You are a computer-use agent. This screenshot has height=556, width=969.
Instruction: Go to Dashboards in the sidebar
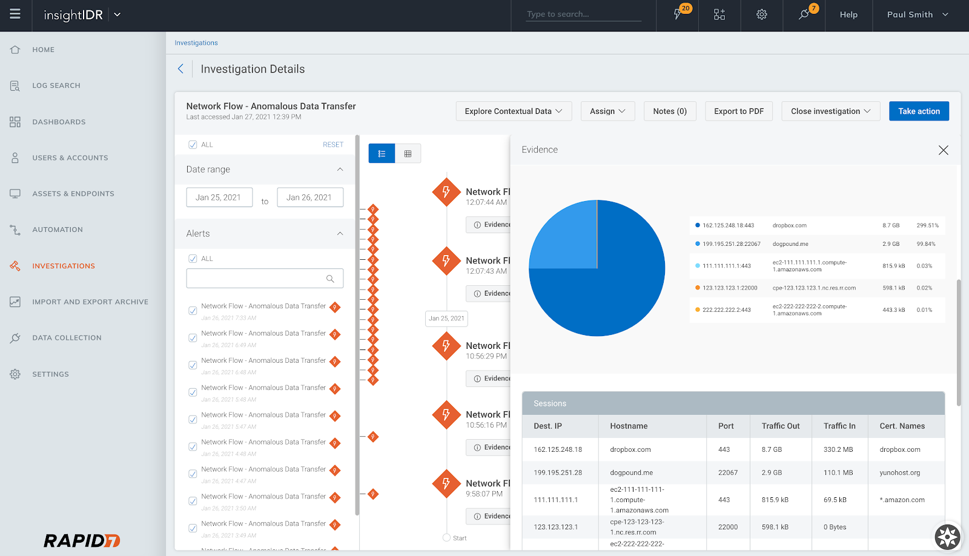(x=59, y=122)
